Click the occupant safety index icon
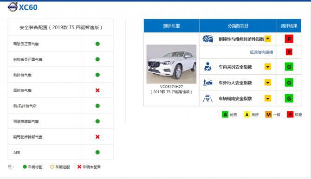311x179 pixels. point(207,67)
